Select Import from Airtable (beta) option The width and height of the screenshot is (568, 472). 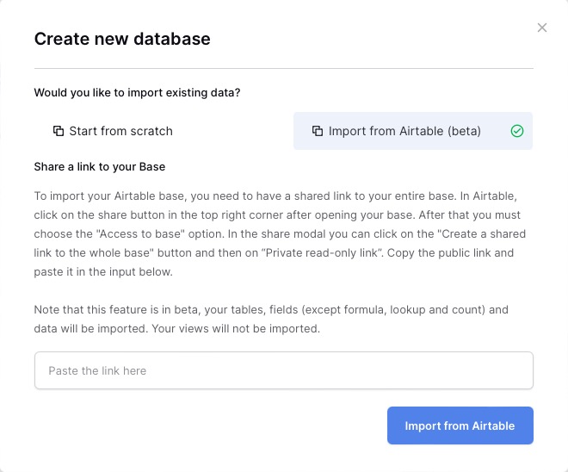[x=413, y=131]
